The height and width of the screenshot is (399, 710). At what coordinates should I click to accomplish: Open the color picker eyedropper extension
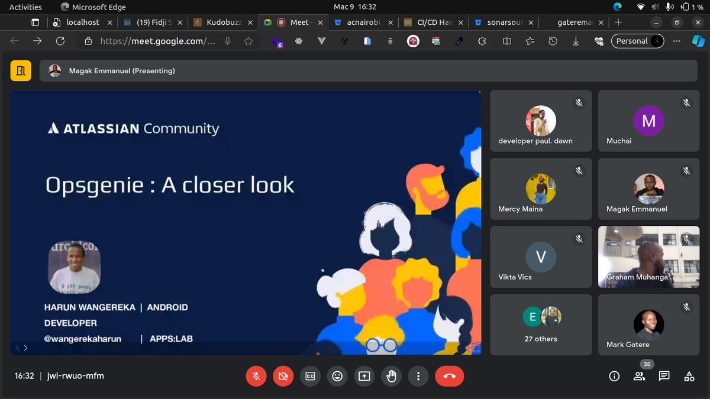tap(459, 41)
